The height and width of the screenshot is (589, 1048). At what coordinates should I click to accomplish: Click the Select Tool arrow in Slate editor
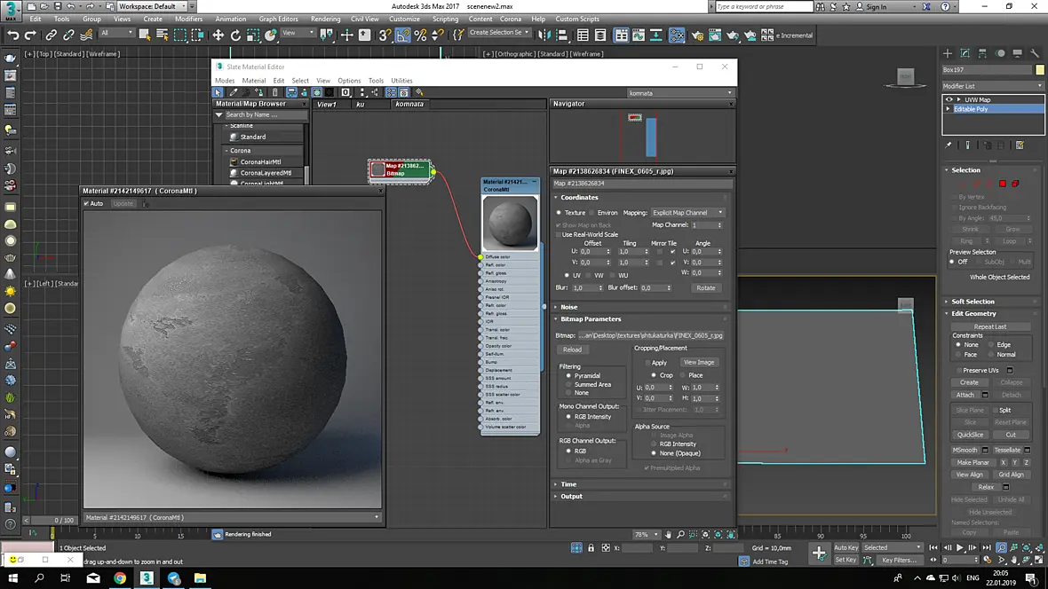218,92
